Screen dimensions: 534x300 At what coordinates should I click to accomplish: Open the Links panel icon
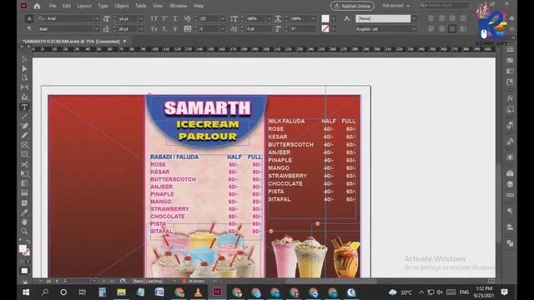coord(510,195)
